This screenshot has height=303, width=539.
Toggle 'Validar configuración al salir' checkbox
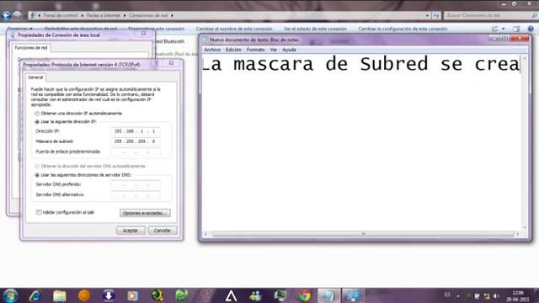point(39,212)
